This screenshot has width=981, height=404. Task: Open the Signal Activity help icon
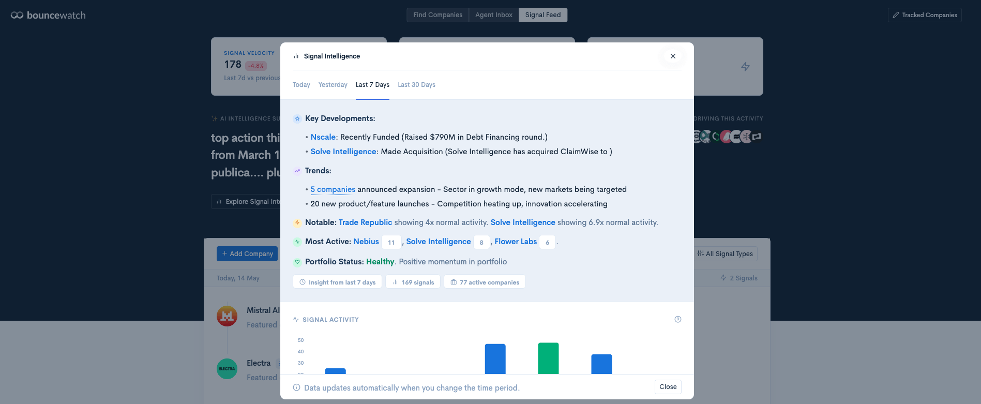678,319
